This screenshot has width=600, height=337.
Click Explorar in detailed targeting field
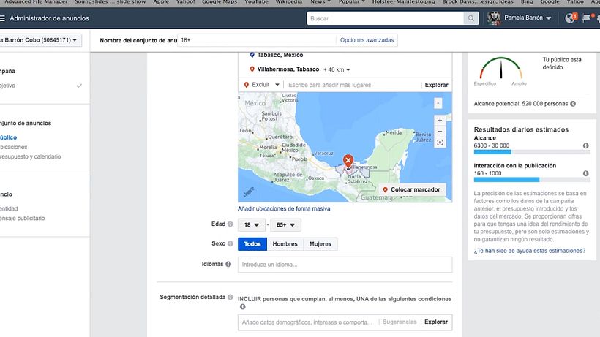point(436,322)
